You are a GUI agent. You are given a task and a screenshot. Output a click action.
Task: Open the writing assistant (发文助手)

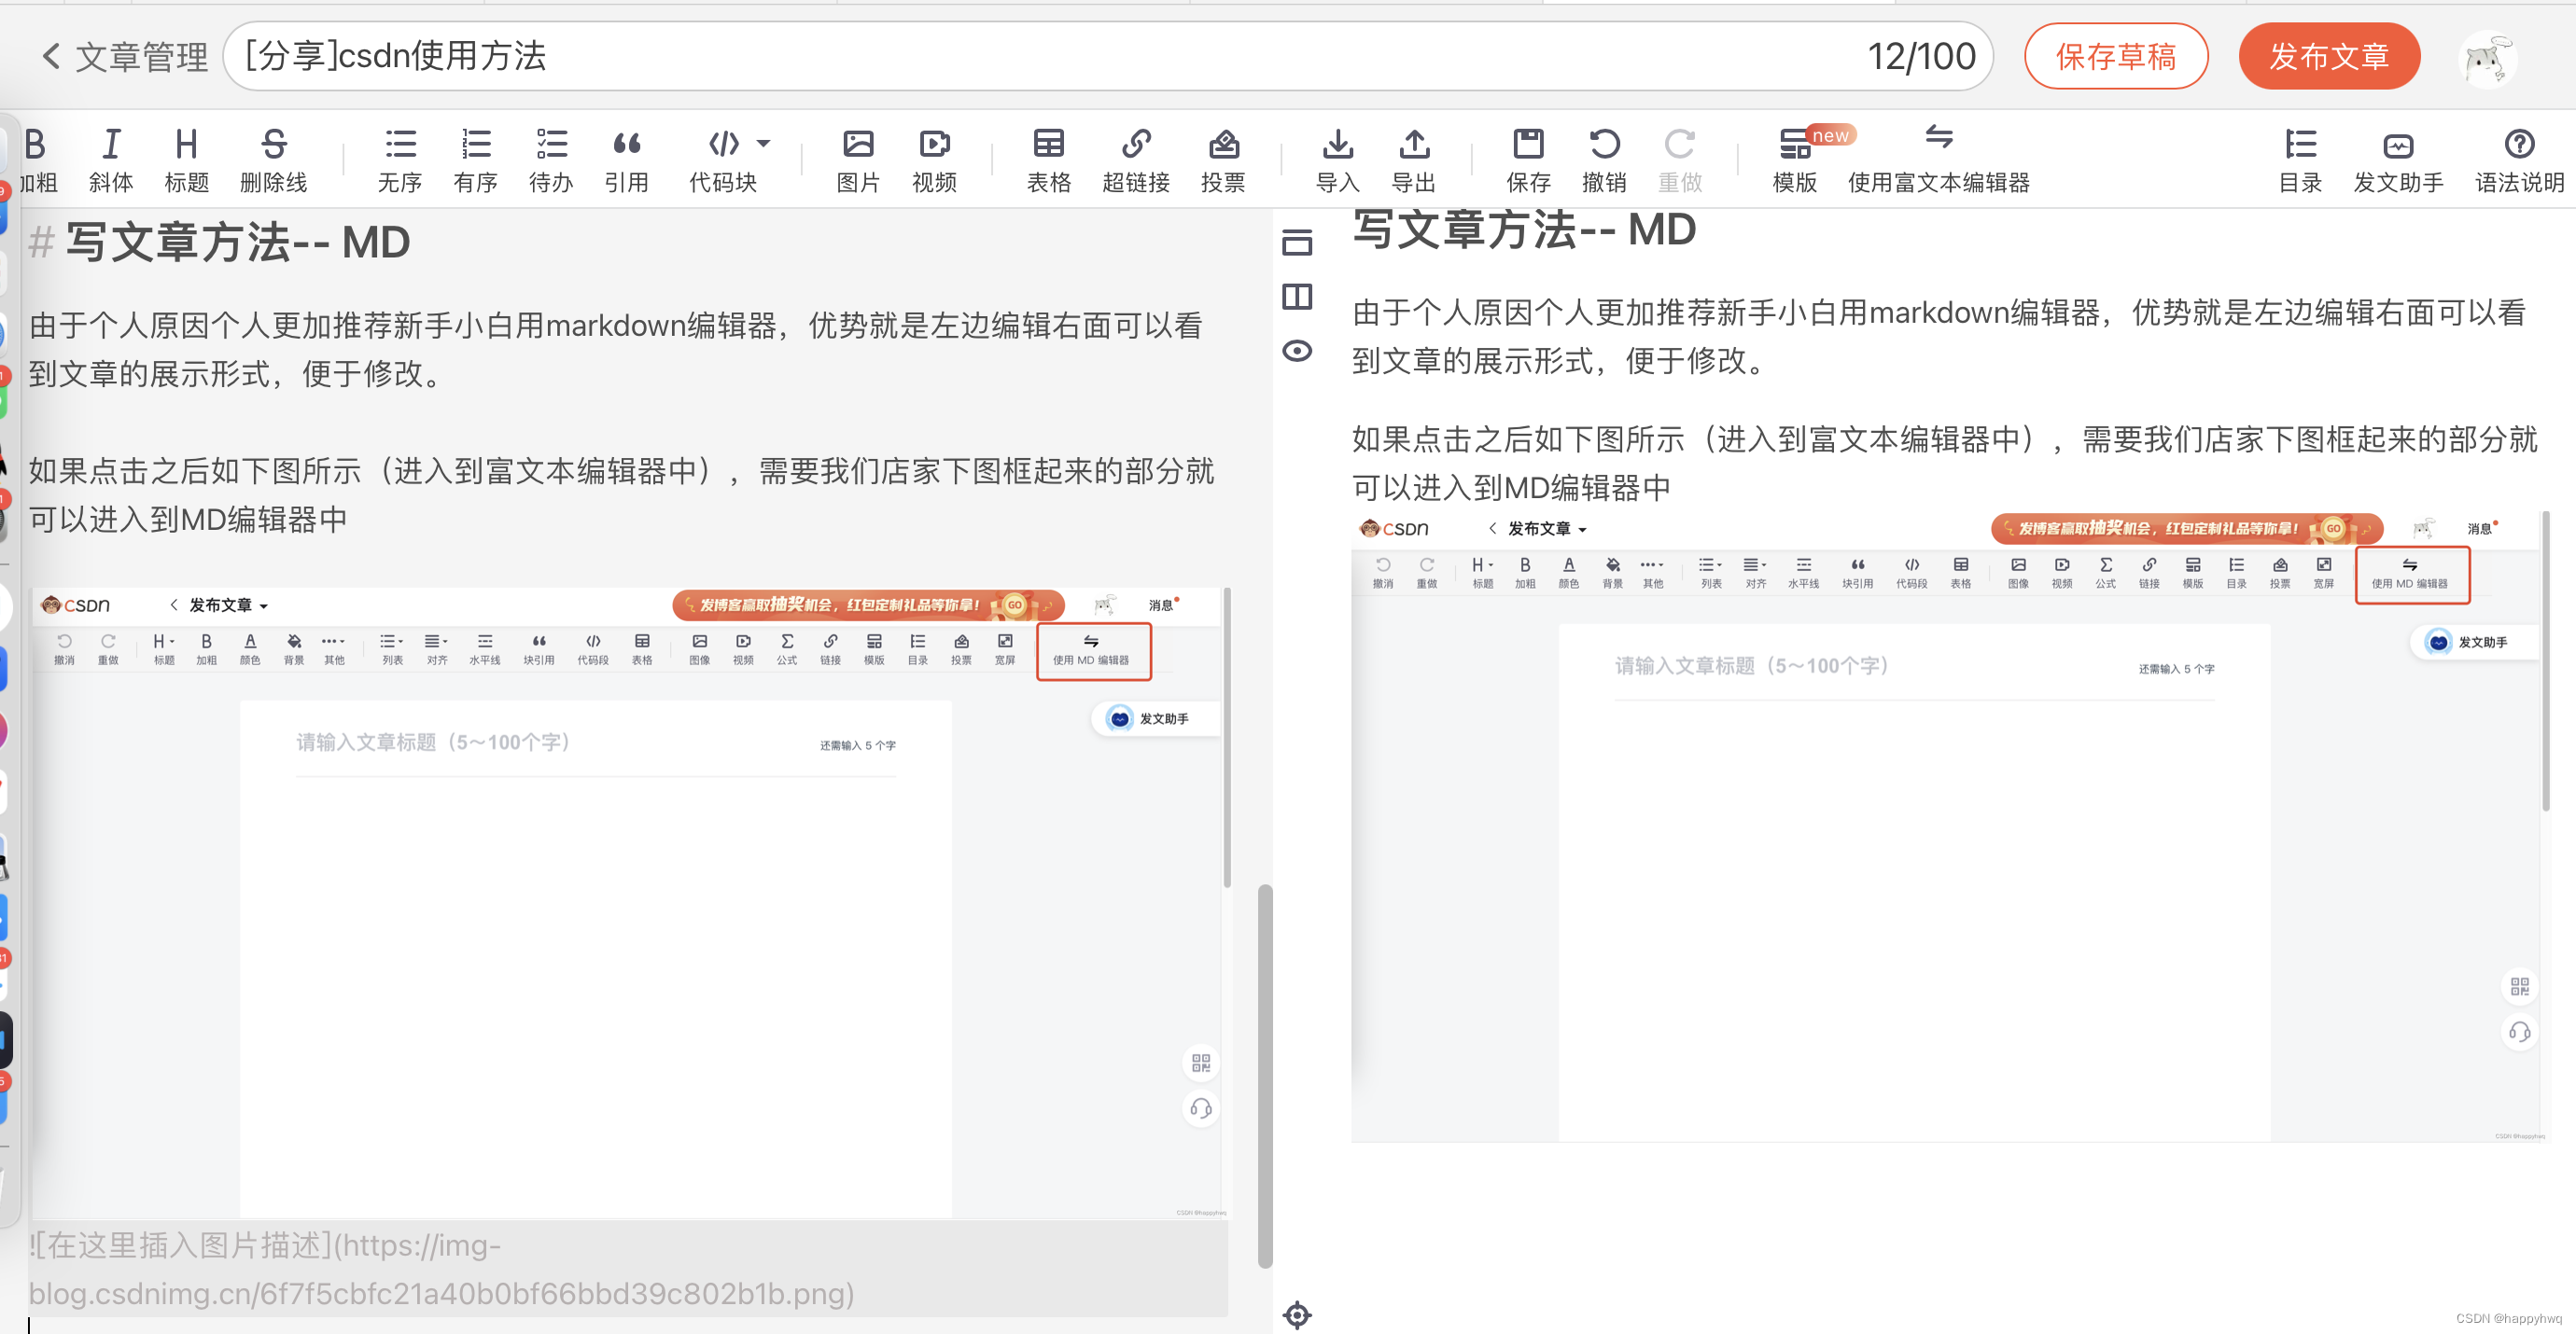pyautogui.click(x=2398, y=160)
